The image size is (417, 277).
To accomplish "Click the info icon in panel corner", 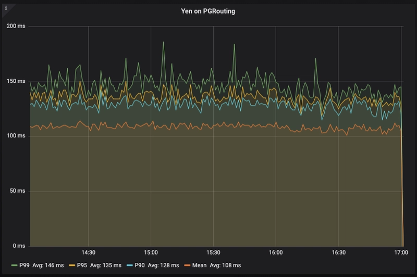I will point(6,8).
